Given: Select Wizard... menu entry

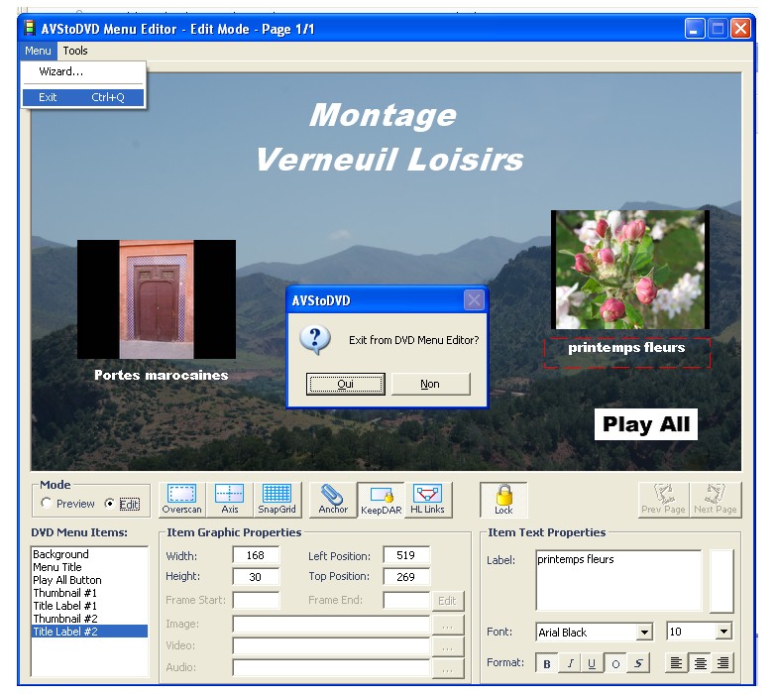Looking at the screenshot, I should tap(61, 72).
